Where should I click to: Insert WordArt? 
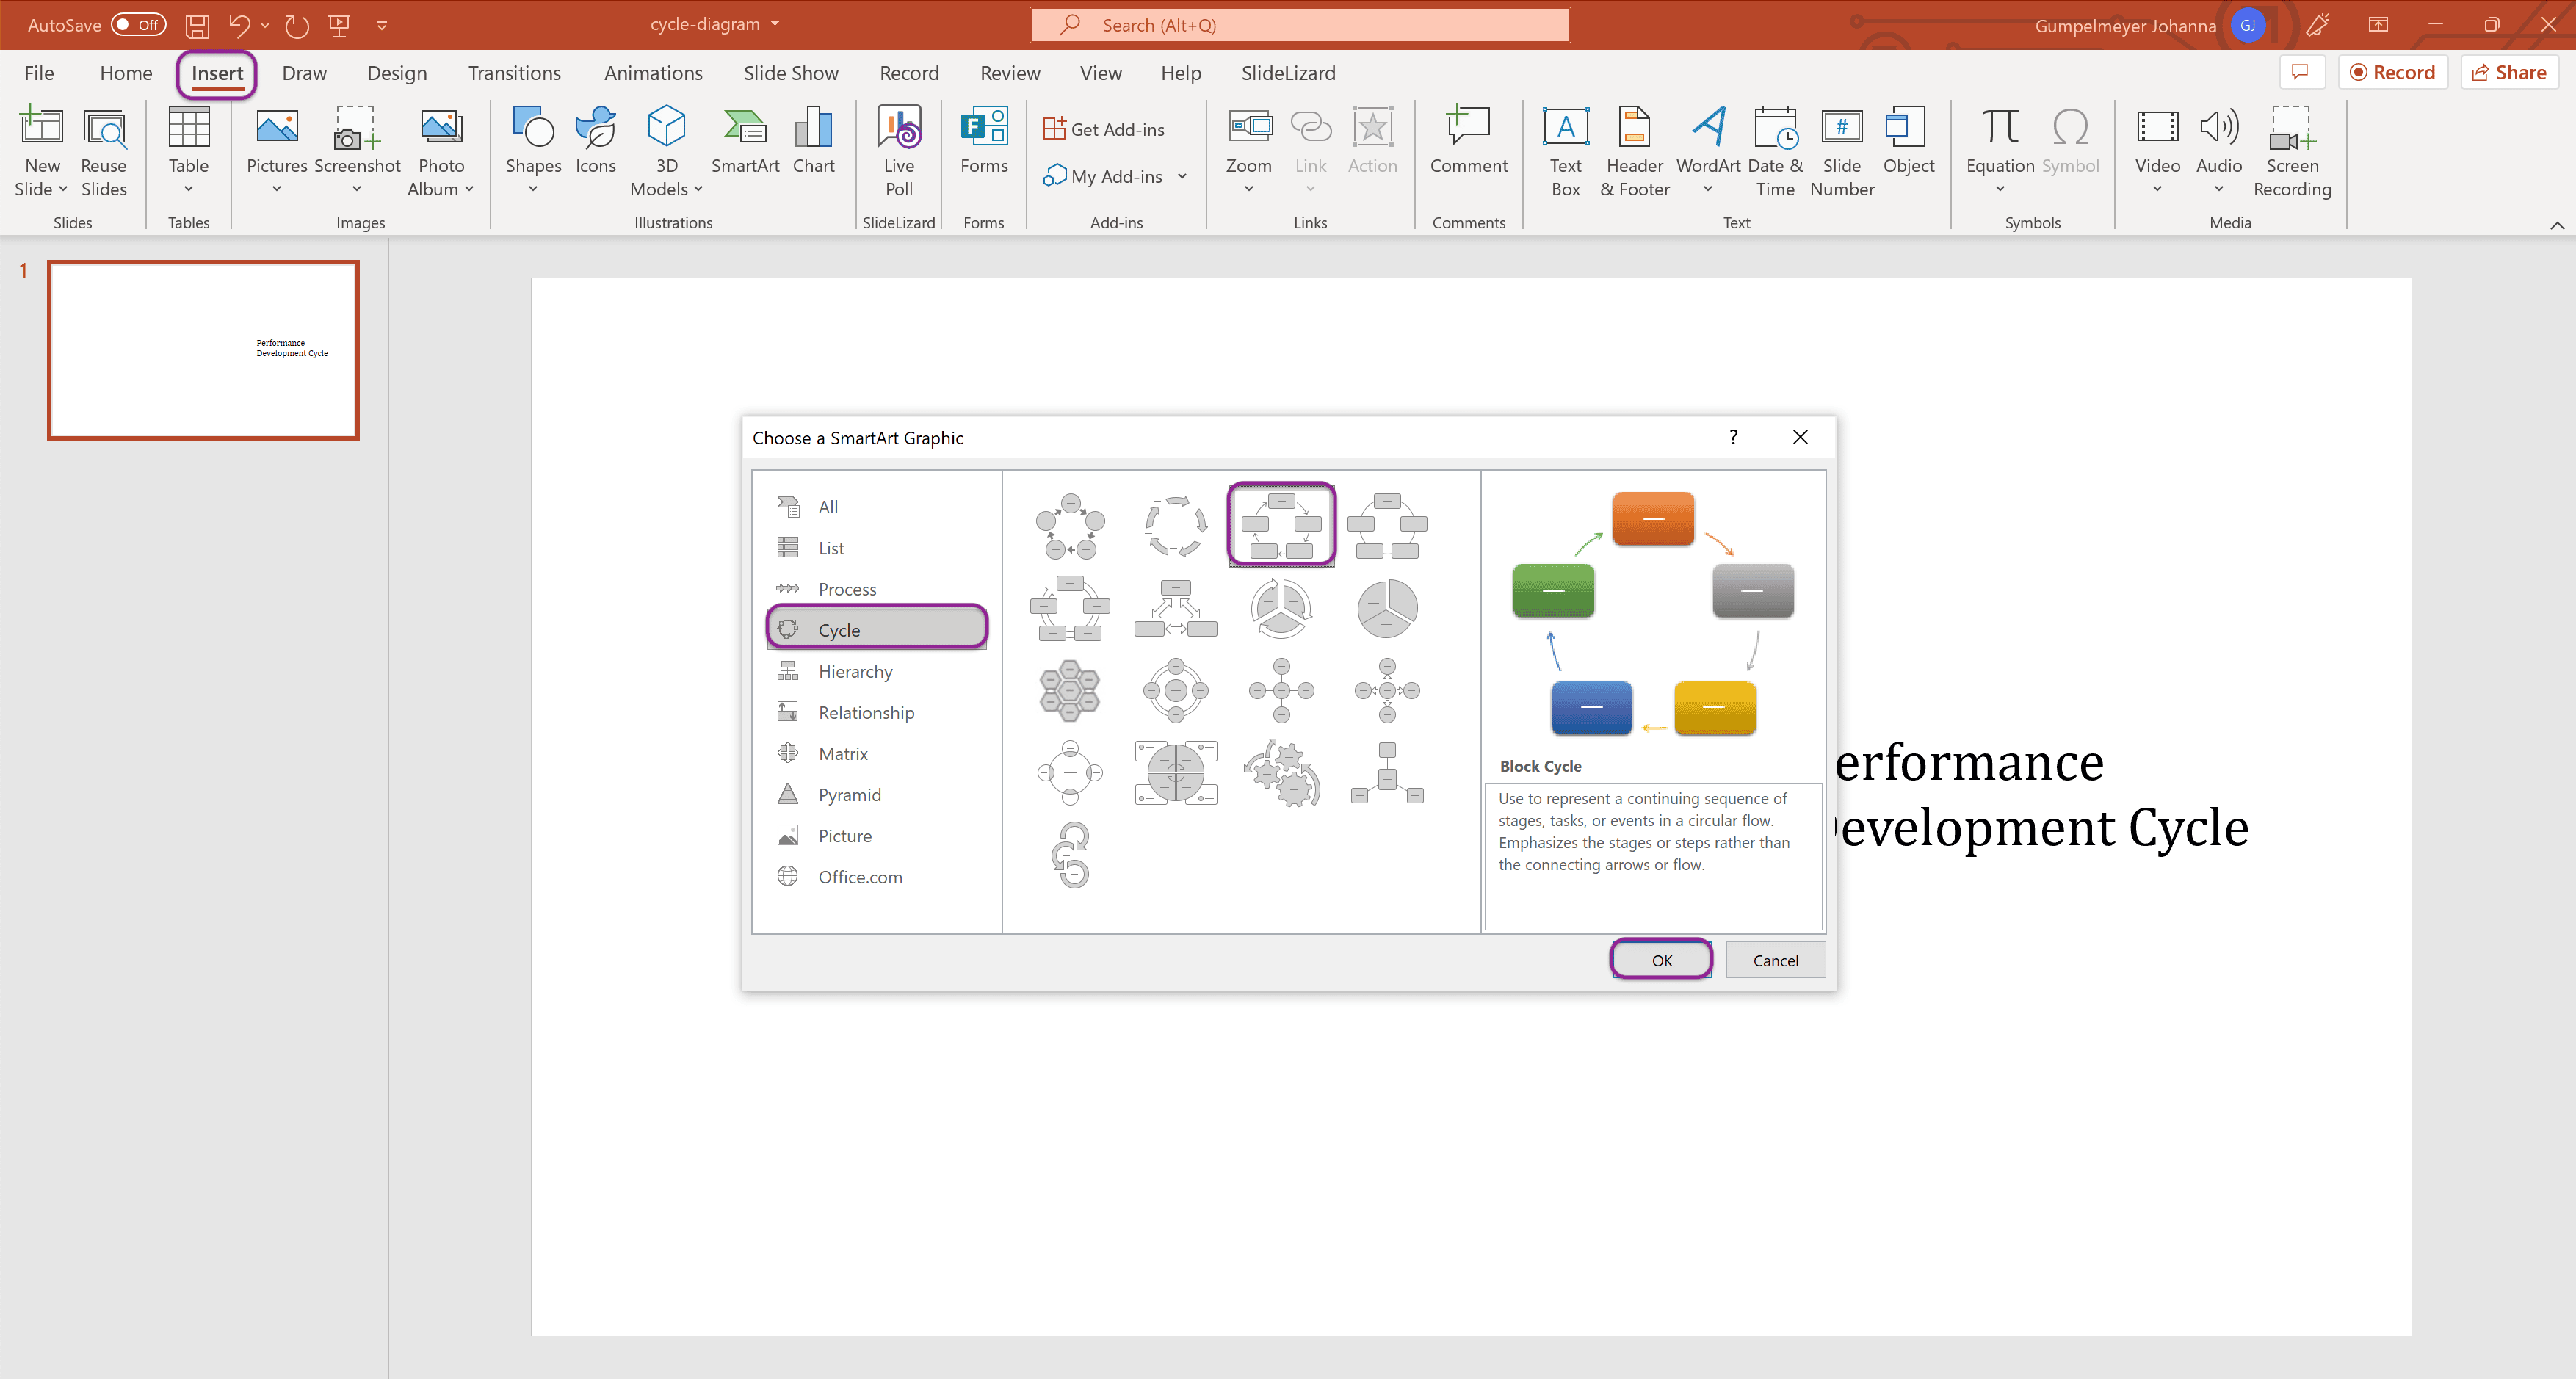[x=1706, y=150]
